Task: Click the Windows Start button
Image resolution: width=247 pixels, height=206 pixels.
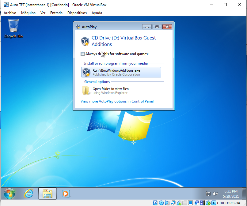Action: pos(9,193)
